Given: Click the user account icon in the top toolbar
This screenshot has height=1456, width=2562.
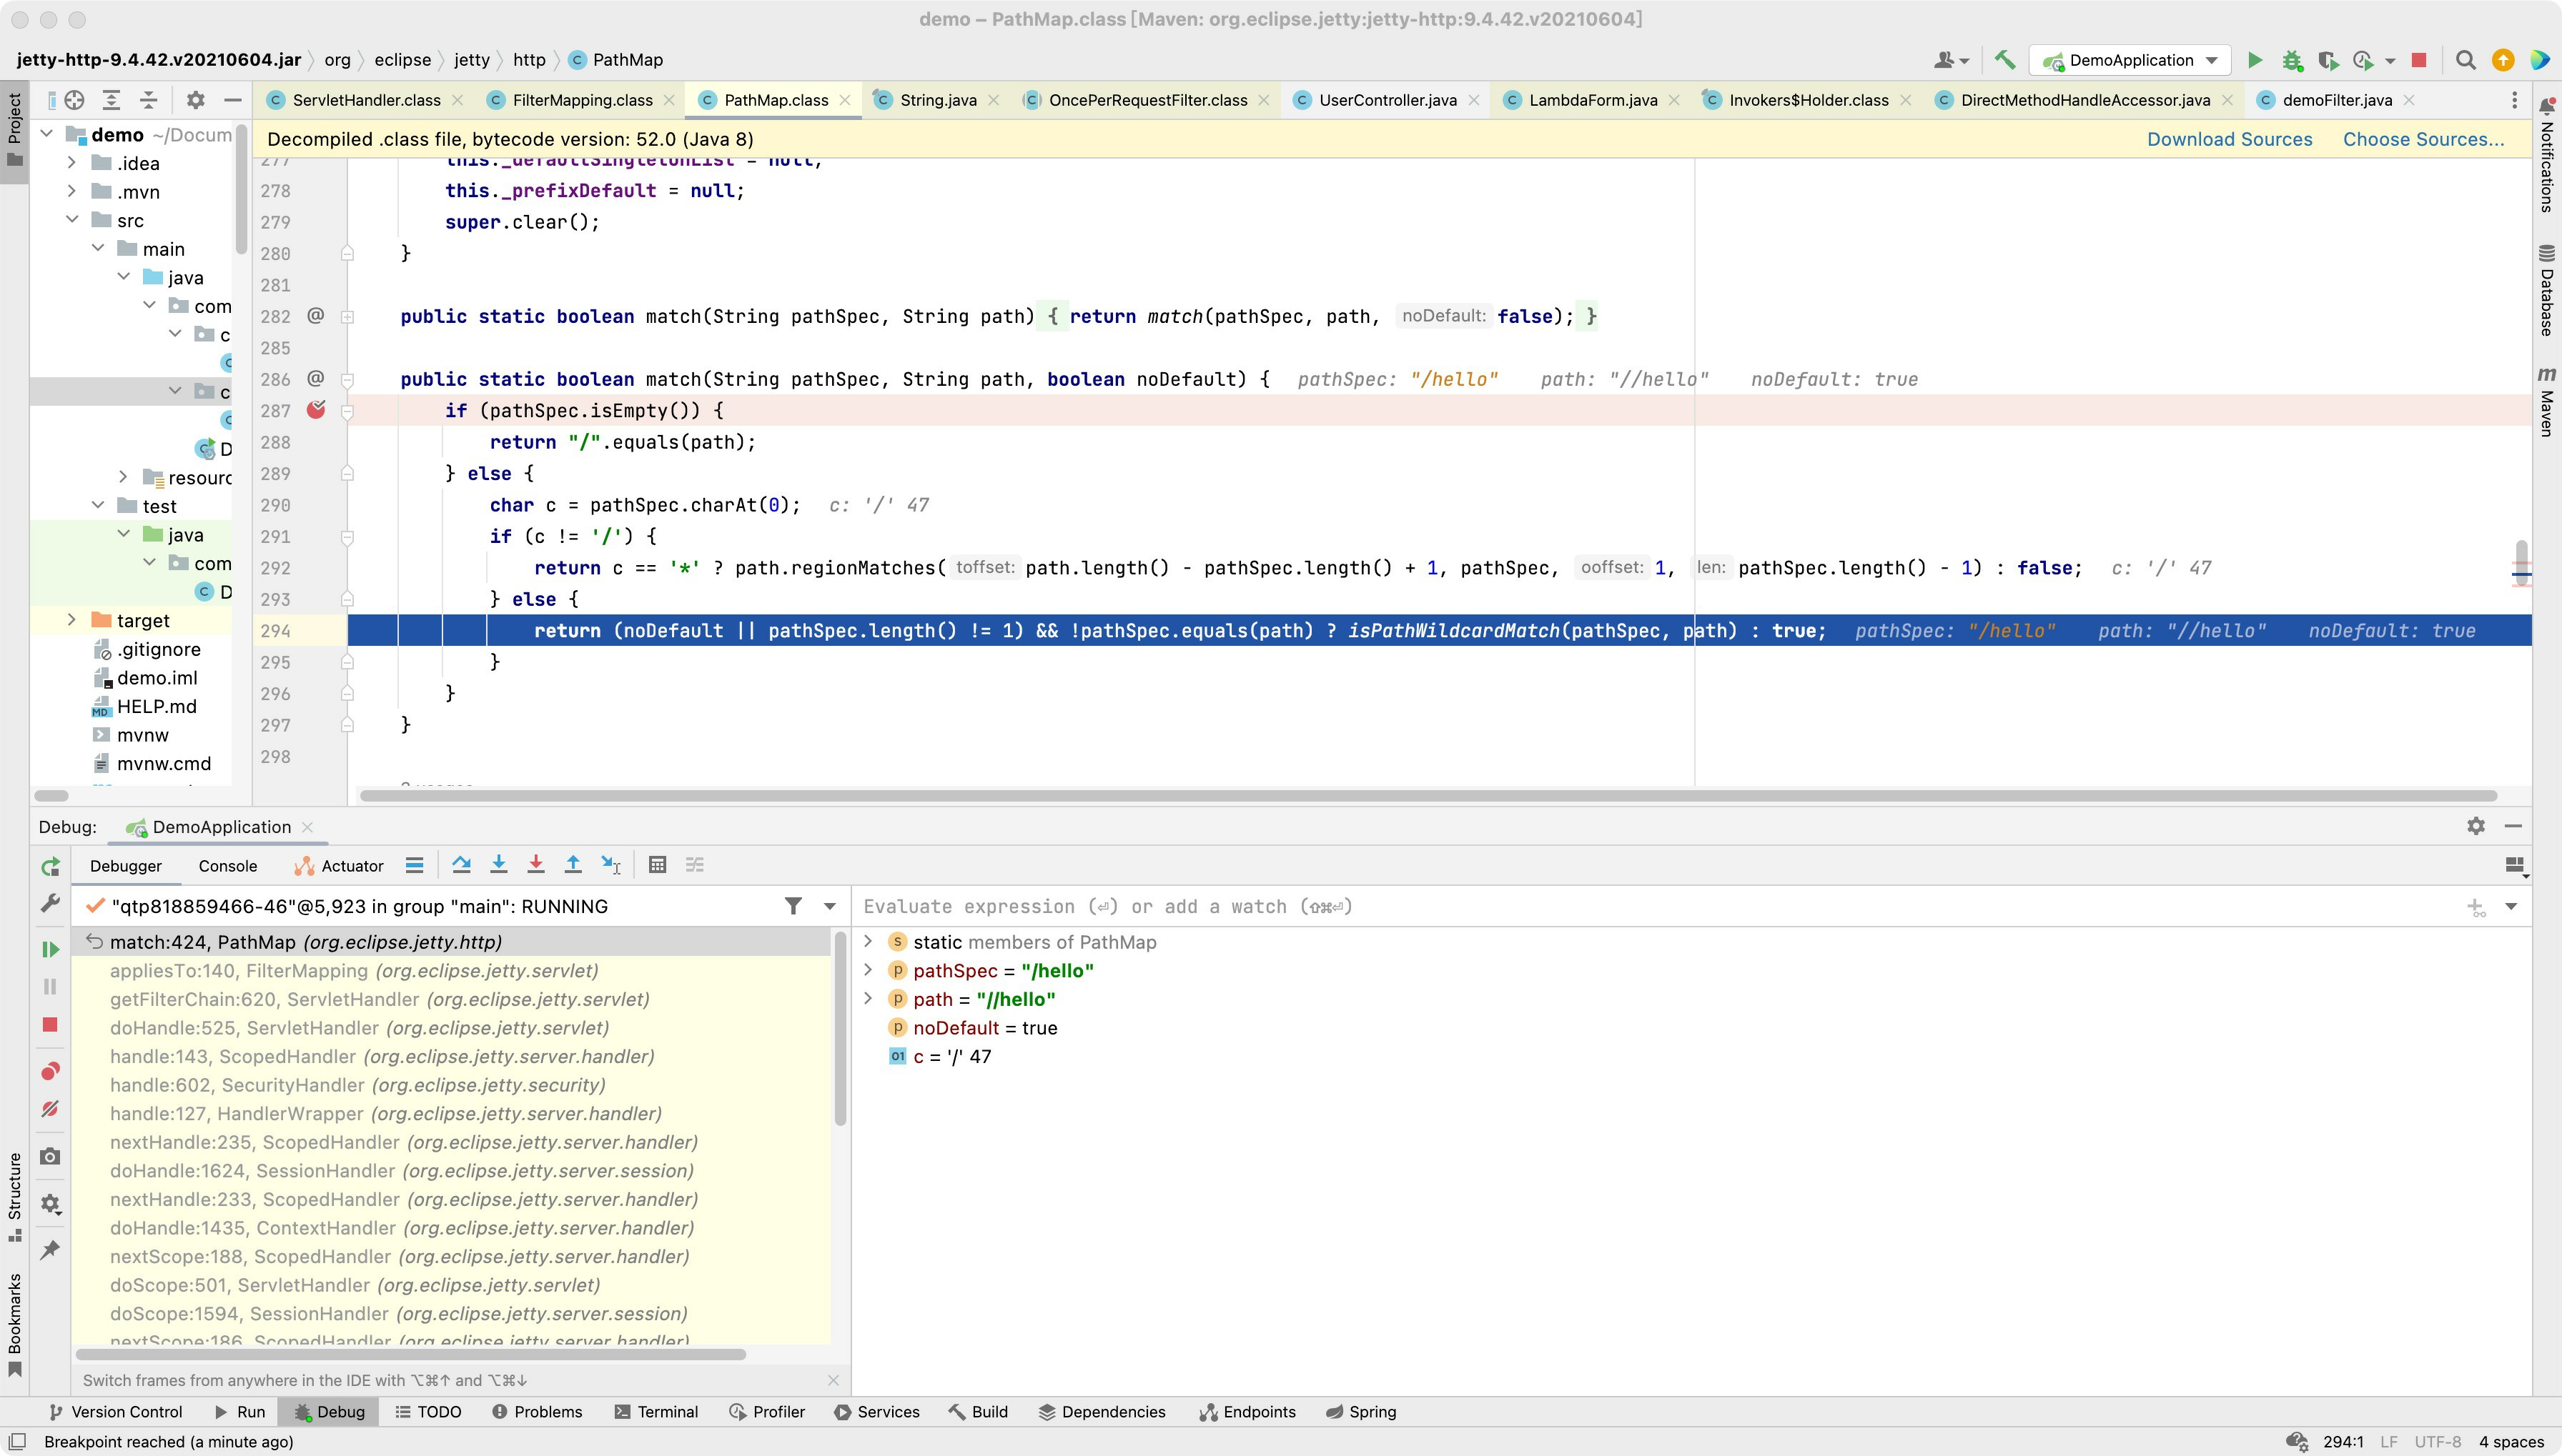Looking at the screenshot, I should tap(1951, 60).
